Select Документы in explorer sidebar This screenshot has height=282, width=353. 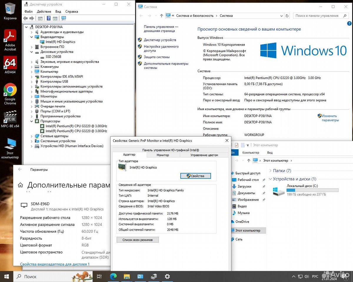click(x=246, y=193)
